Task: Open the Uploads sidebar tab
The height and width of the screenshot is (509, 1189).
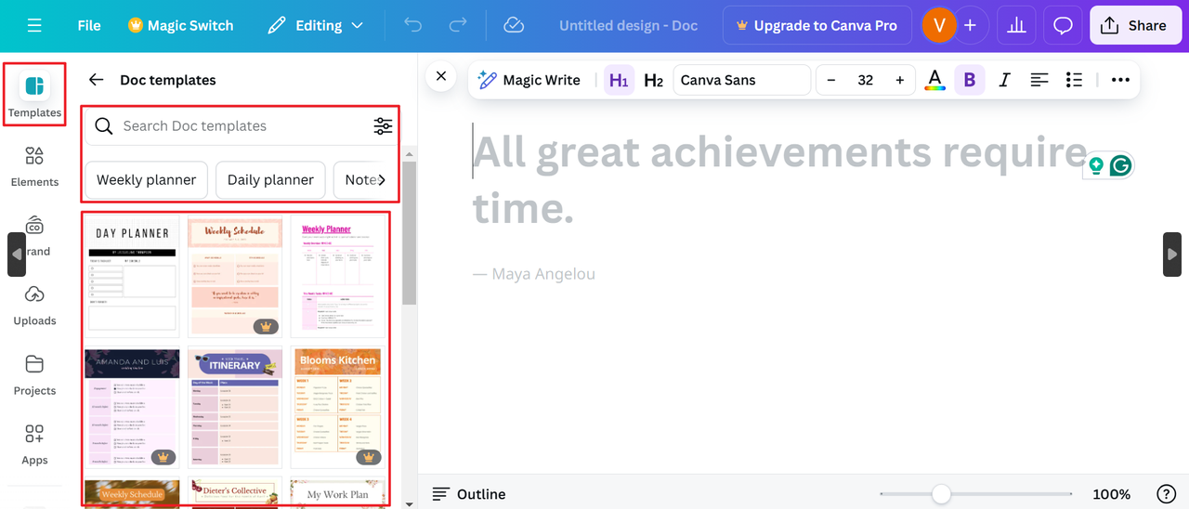Action: tap(34, 306)
